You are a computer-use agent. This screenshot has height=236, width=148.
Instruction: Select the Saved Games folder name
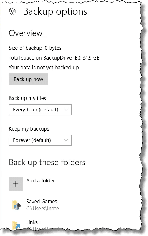coord(42,202)
